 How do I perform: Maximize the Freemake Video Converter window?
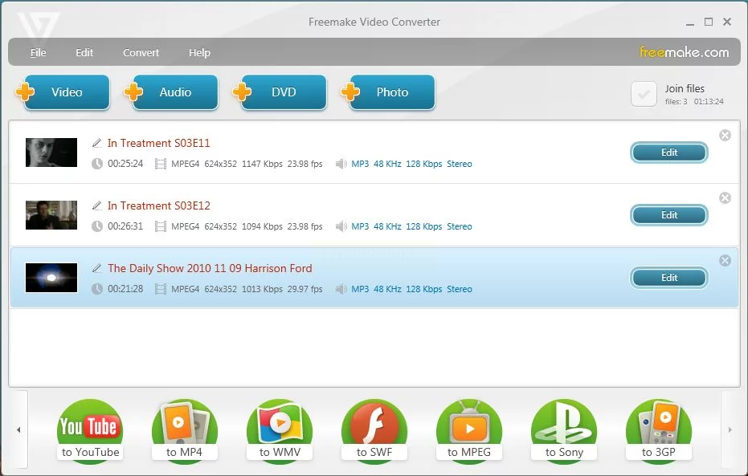pyautogui.click(x=709, y=22)
